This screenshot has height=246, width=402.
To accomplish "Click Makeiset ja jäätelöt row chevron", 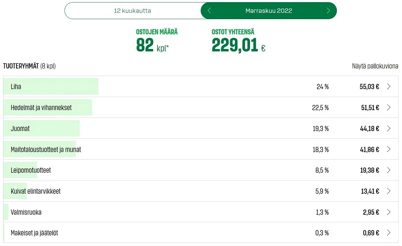I will point(389,233).
